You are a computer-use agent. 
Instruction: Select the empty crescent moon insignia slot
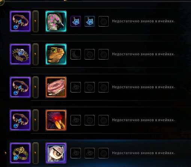click(x=76, y=54)
